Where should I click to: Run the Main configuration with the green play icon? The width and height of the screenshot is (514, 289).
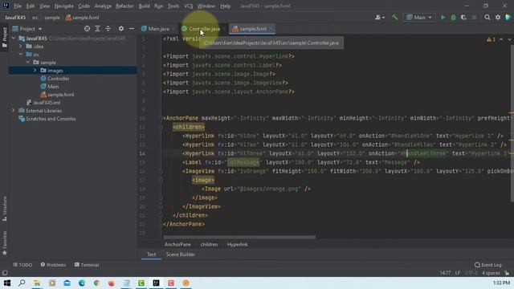[x=443, y=18]
